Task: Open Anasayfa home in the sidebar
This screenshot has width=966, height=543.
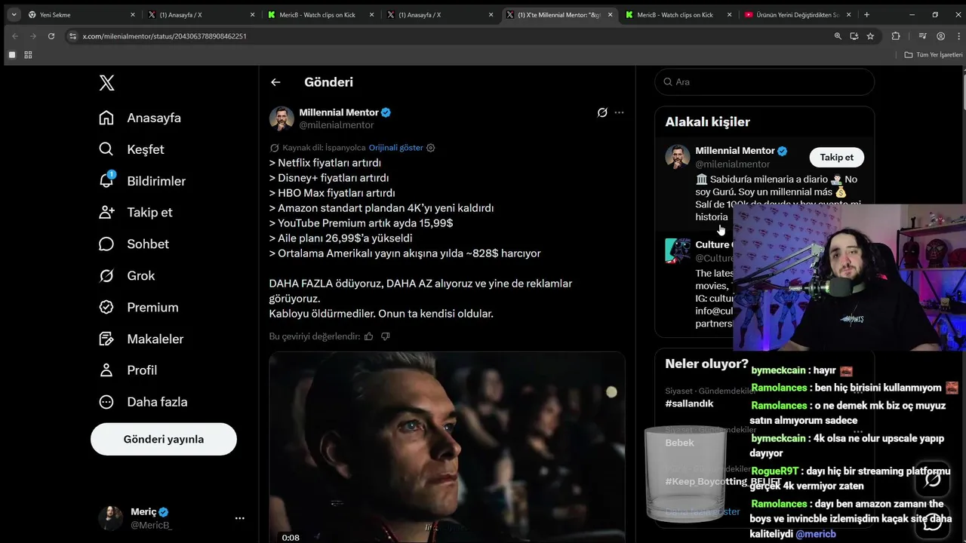Action: (140, 118)
